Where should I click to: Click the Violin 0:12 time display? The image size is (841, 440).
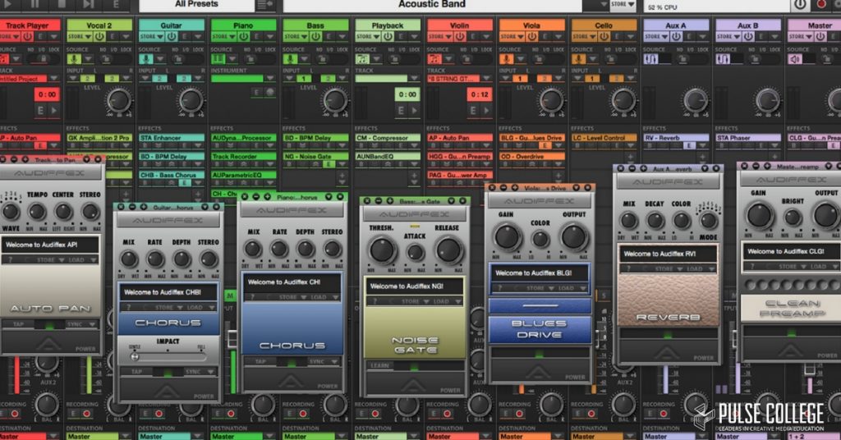point(479,95)
